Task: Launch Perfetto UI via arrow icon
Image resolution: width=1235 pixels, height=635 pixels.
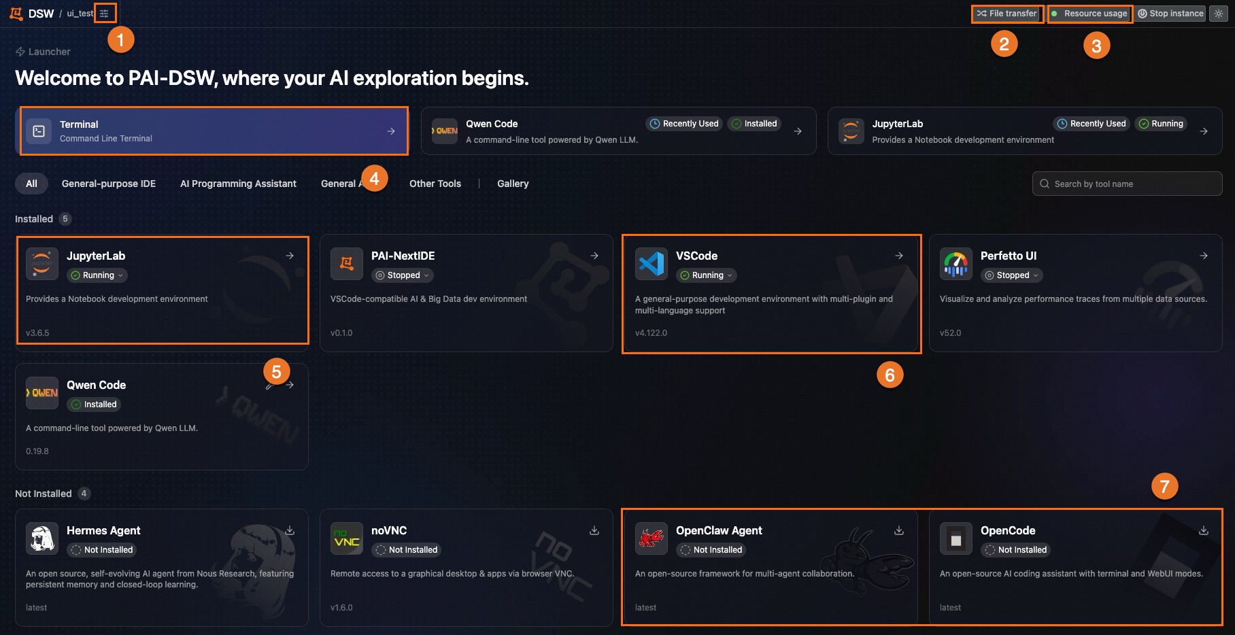Action: click(x=1204, y=256)
